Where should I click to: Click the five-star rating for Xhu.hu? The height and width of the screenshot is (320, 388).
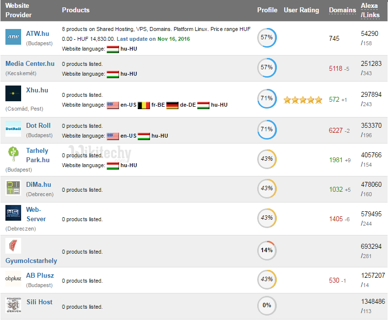pyautogui.click(x=303, y=100)
